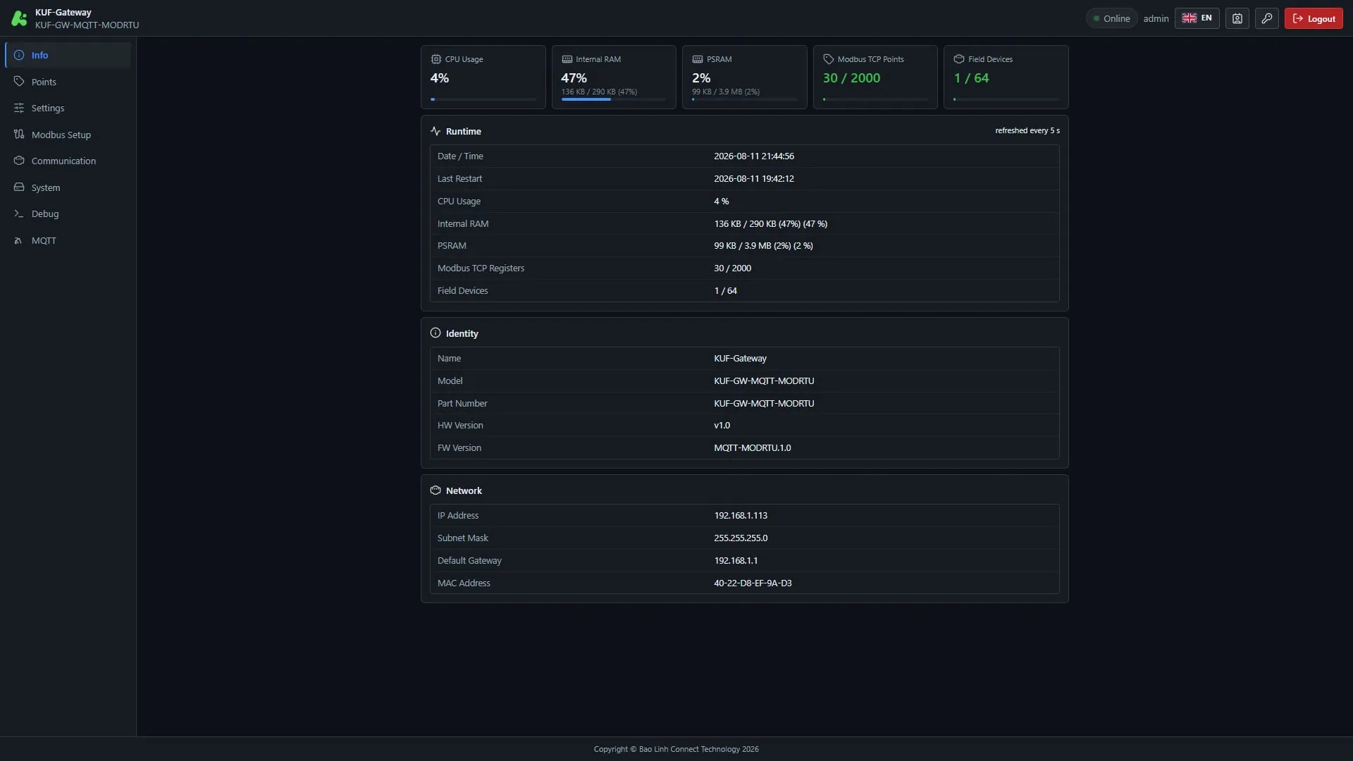
Task: Open the System menu entry
Action: coord(68,187)
